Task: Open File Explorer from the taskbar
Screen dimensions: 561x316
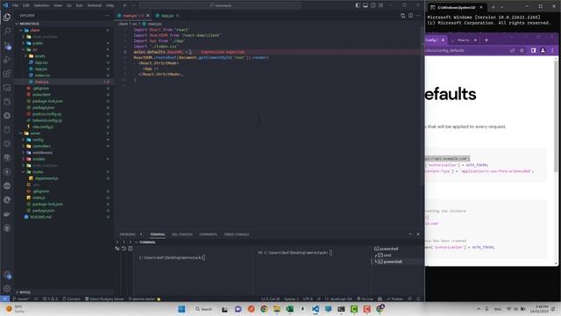Action: pyautogui.click(x=277, y=309)
